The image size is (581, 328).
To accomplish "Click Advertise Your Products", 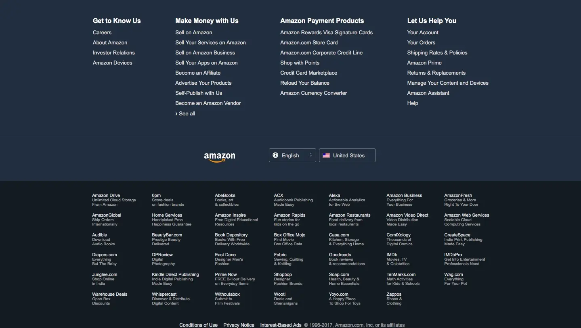I will tap(203, 83).
